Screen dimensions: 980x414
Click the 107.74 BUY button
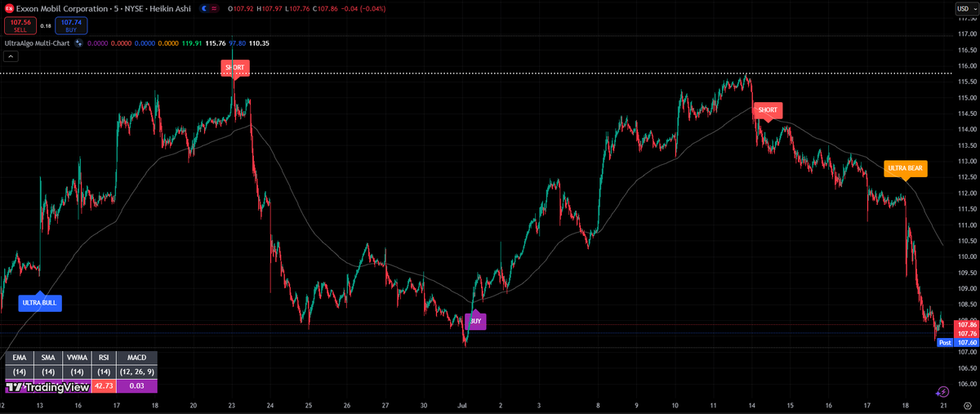coord(71,25)
